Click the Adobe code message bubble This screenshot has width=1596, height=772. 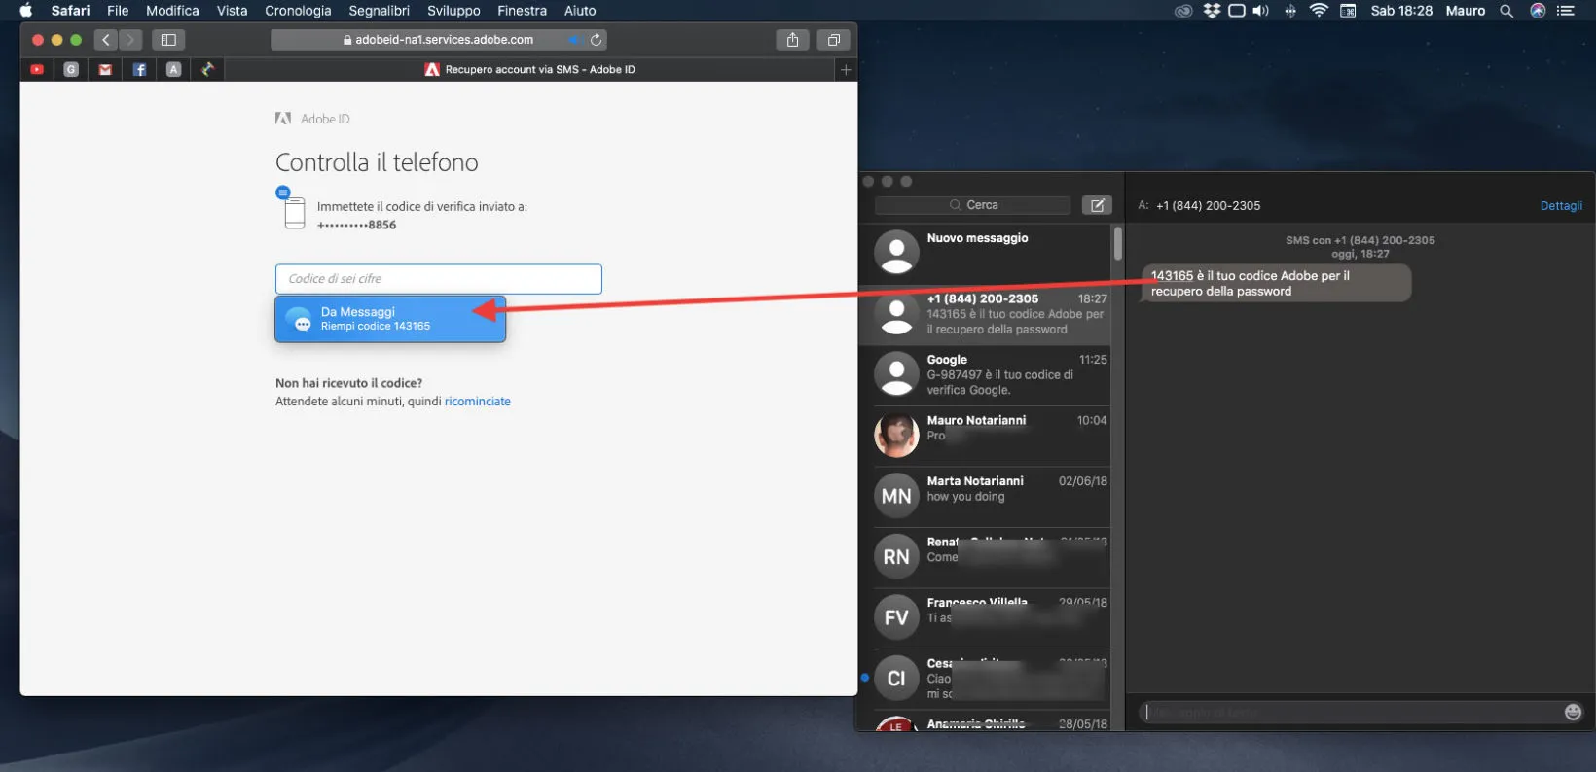(1275, 283)
